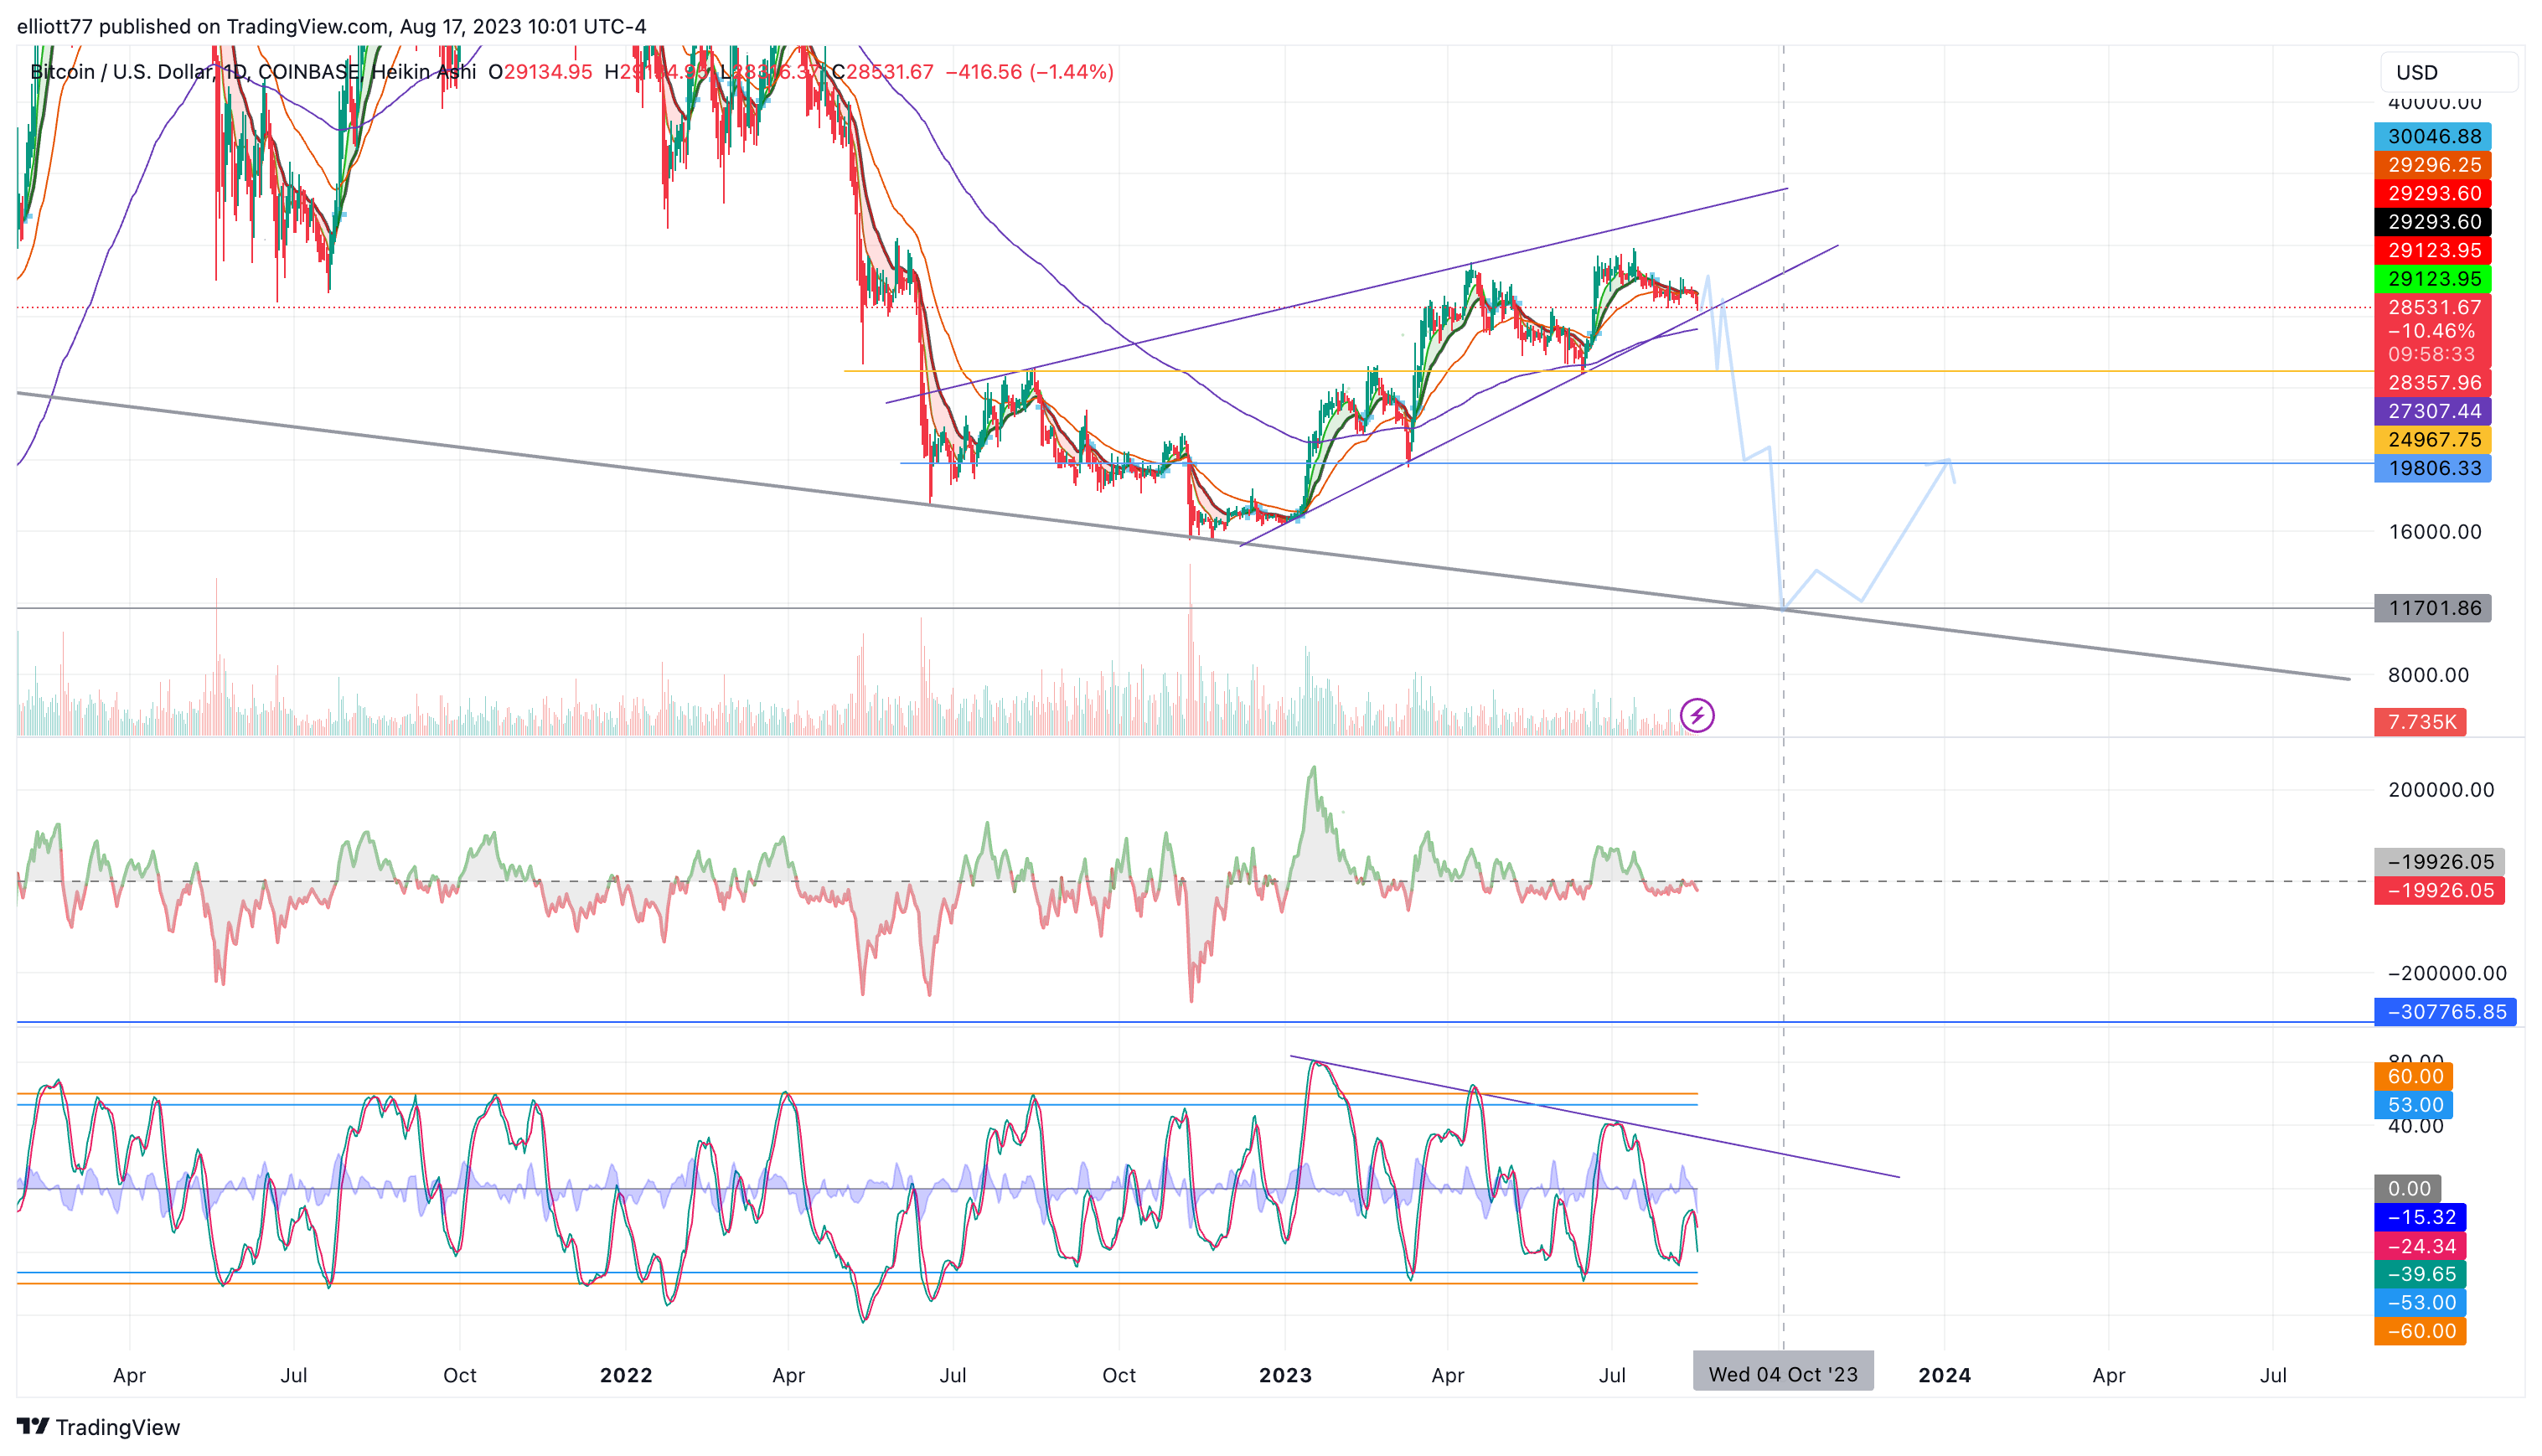Click the open price value O29134.95
This screenshot has height=1456, width=2542.
coord(540,72)
